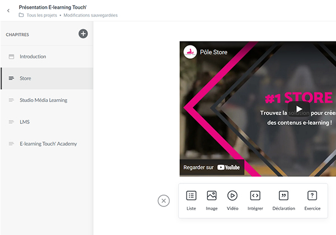Viewport: 336px width, 235px height.
Task: Insert an Exercice block
Action: [312, 200]
